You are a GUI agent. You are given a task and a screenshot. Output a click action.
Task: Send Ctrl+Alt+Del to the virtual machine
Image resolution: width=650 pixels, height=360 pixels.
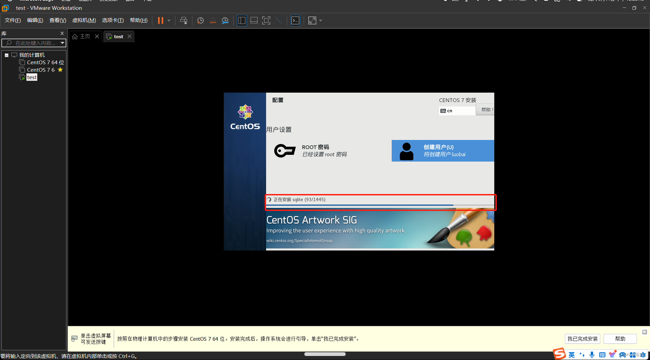[183, 21]
